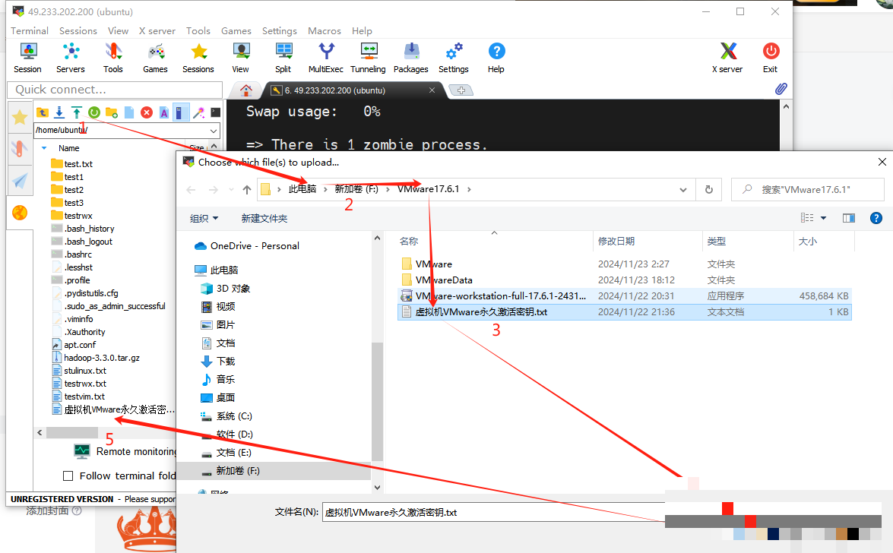Click Remote monitoring button
The image size is (893, 553).
pyautogui.click(x=125, y=452)
